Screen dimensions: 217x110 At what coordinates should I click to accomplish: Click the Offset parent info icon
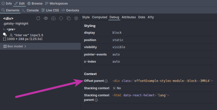(106, 81)
